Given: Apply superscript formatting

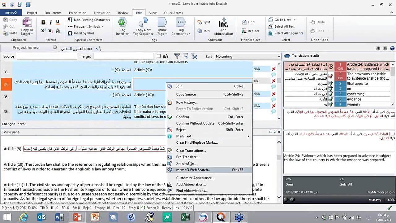Looking at the screenshot, I should tap(43, 31).
